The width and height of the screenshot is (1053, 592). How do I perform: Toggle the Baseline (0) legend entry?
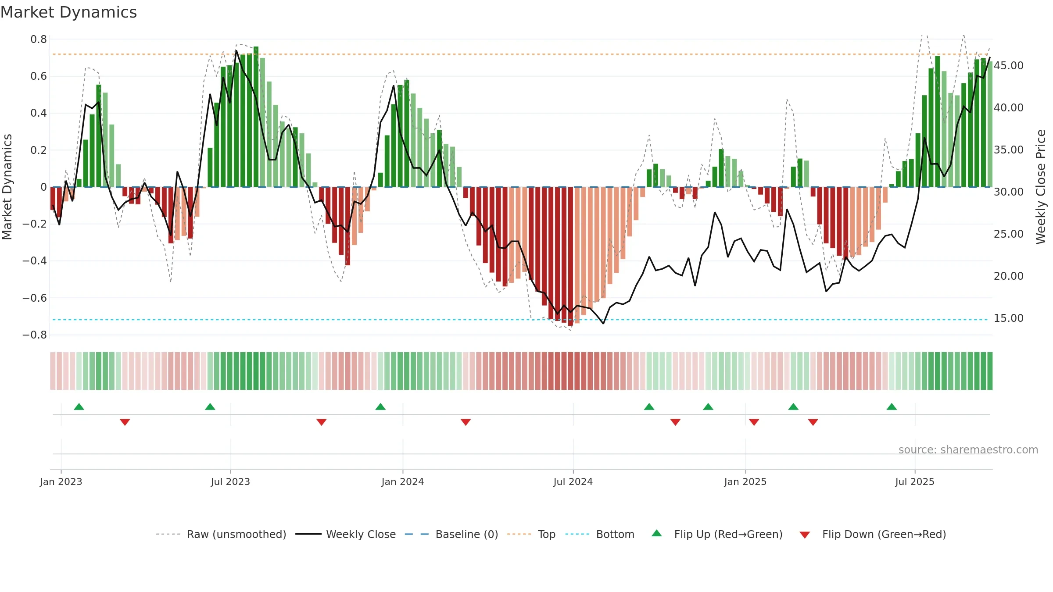(451, 534)
